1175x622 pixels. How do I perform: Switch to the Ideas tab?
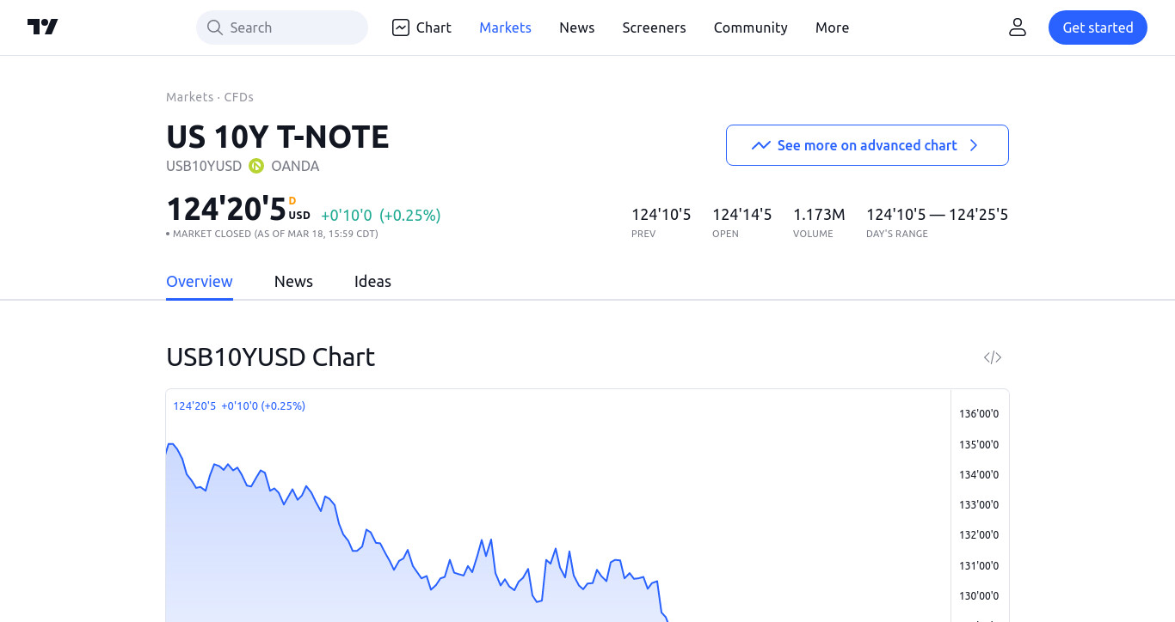[372, 282]
